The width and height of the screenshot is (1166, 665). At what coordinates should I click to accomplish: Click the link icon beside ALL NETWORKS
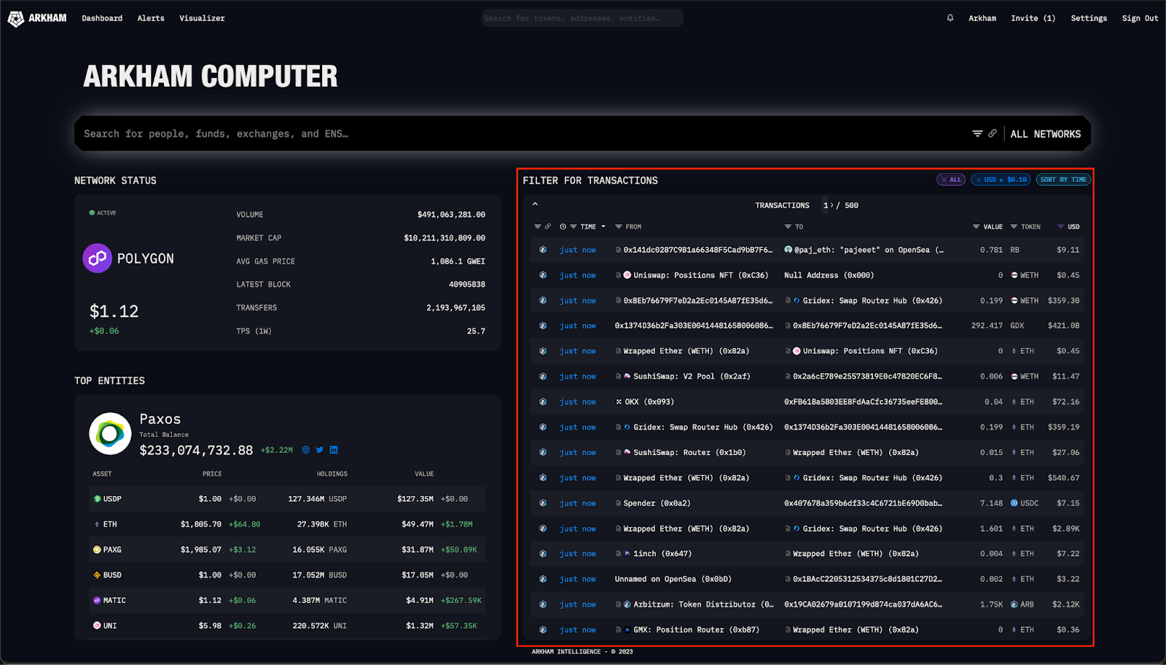(x=993, y=133)
